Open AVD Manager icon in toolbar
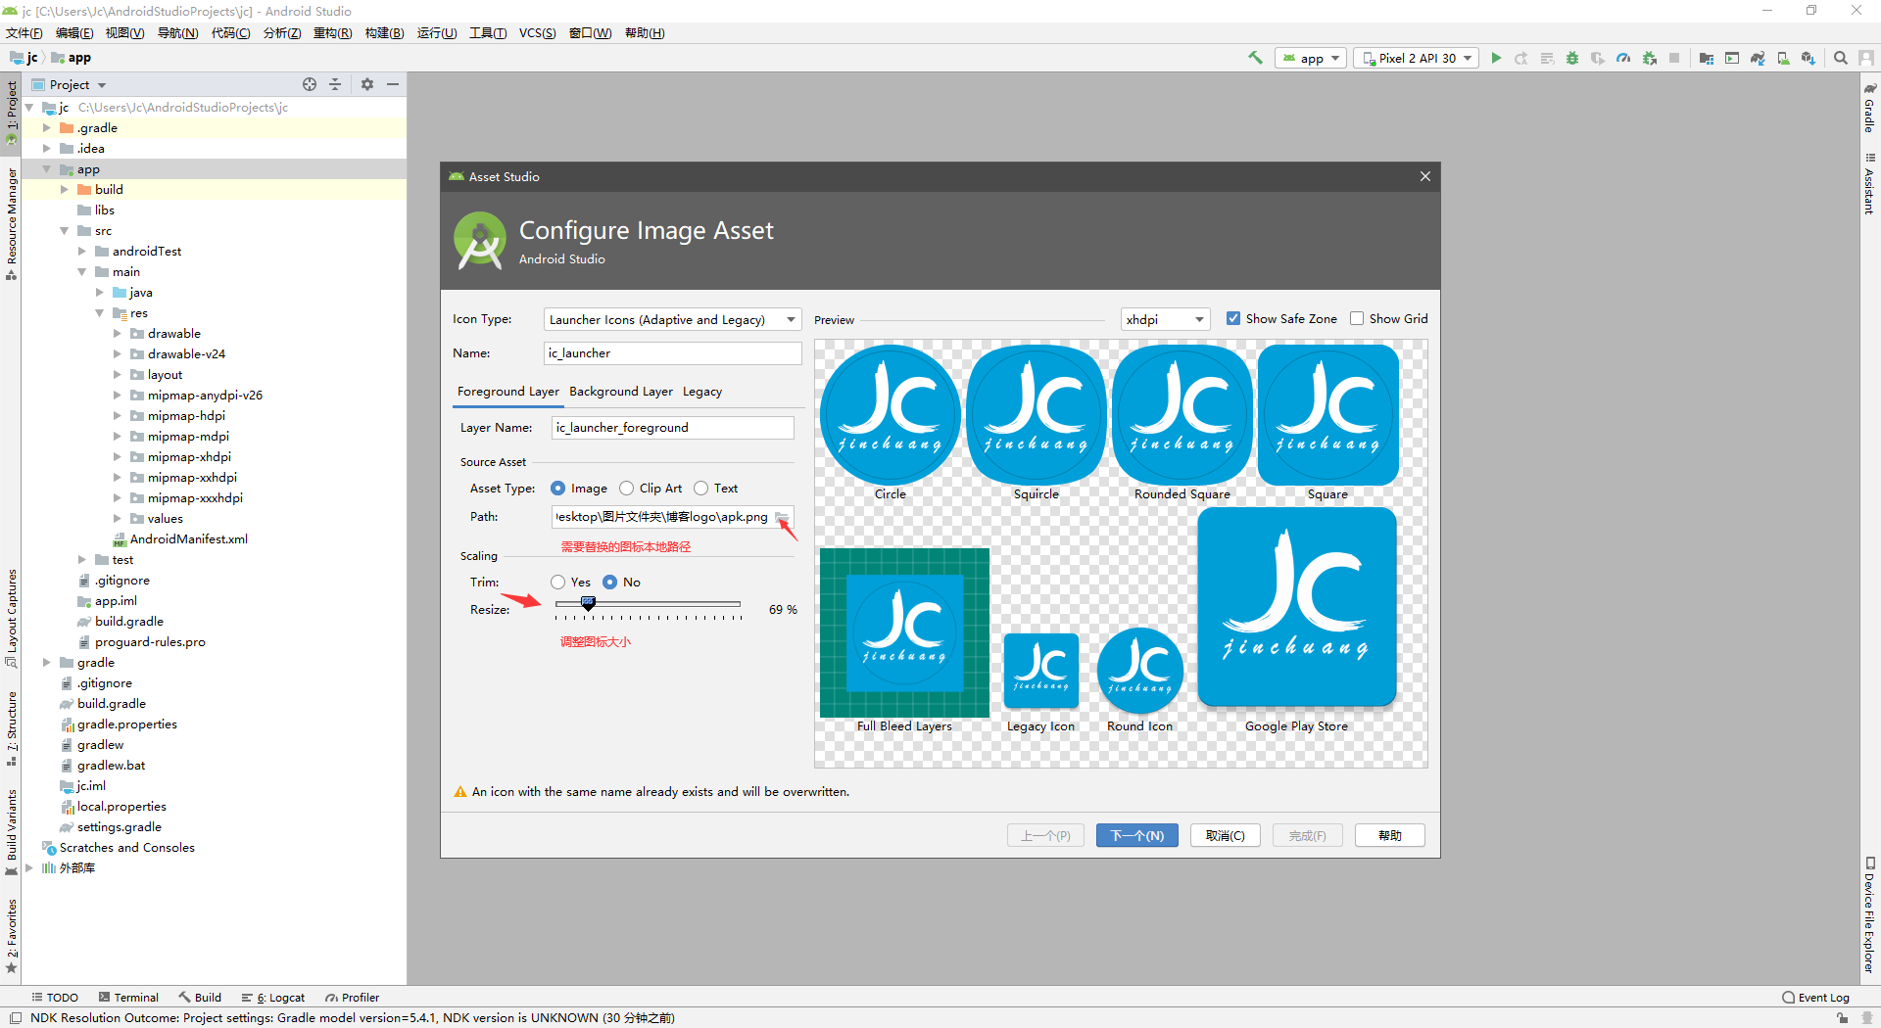1881x1028 pixels. (1783, 58)
